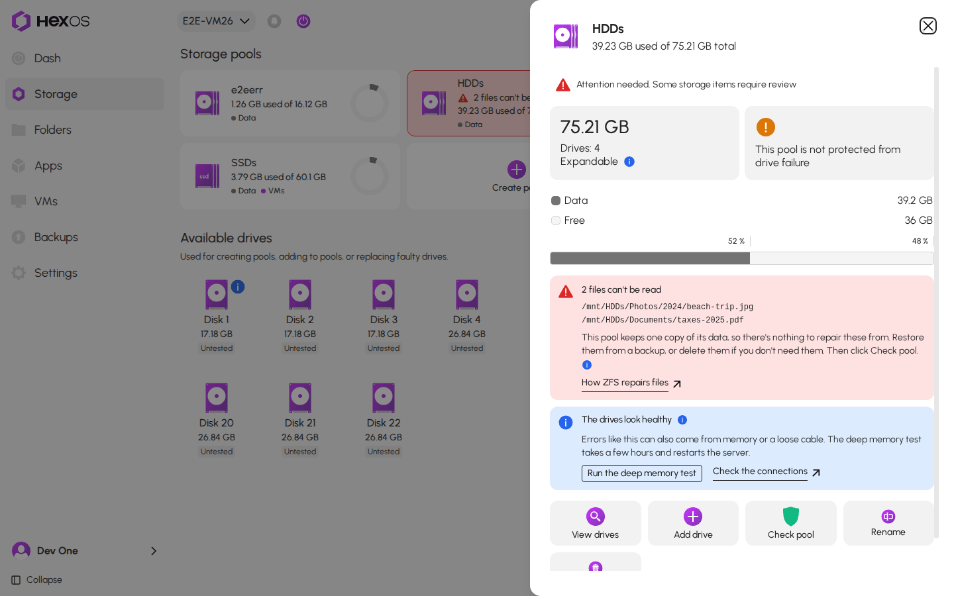Click the HDDs pool usage bar
This screenshot has height=596, width=954.
[x=741, y=258]
